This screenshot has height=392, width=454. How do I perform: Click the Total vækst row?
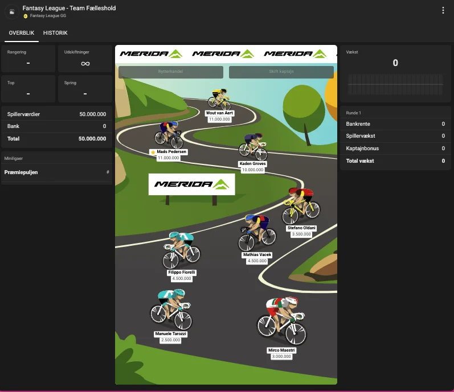(395, 161)
